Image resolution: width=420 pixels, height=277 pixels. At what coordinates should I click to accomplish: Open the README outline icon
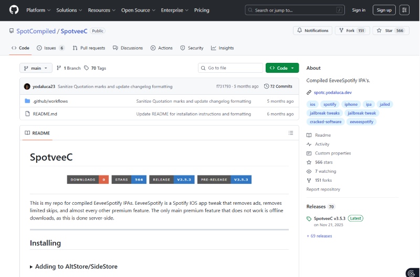tap(290, 133)
